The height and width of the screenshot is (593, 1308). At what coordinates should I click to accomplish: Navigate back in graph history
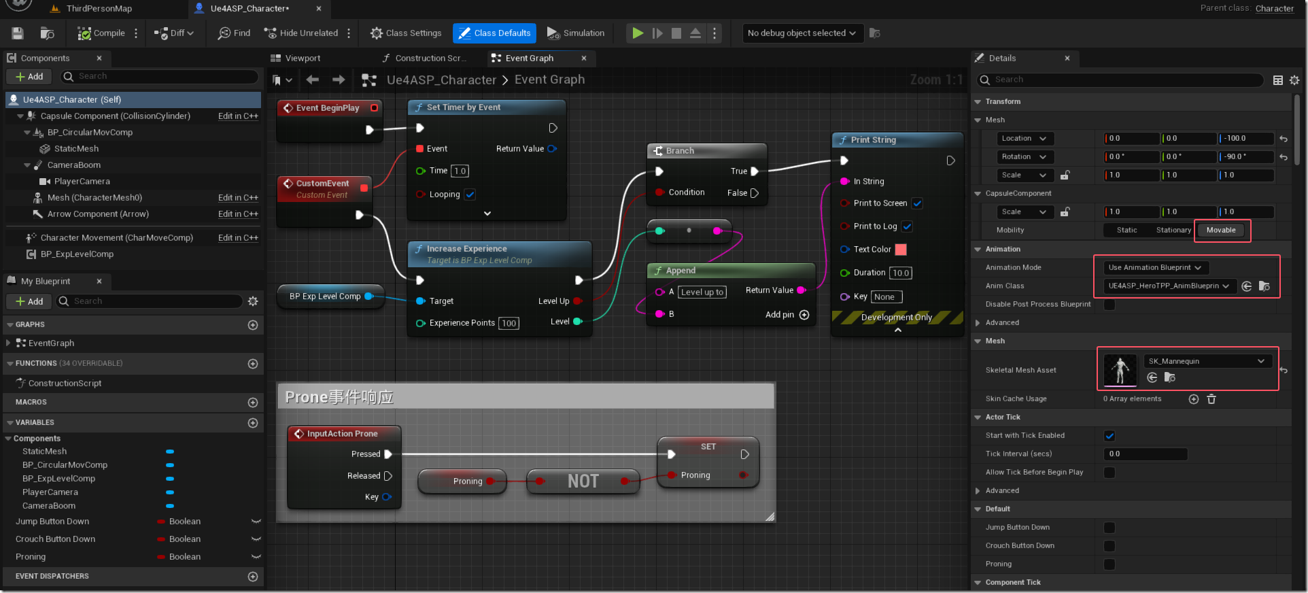click(x=313, y=80)
